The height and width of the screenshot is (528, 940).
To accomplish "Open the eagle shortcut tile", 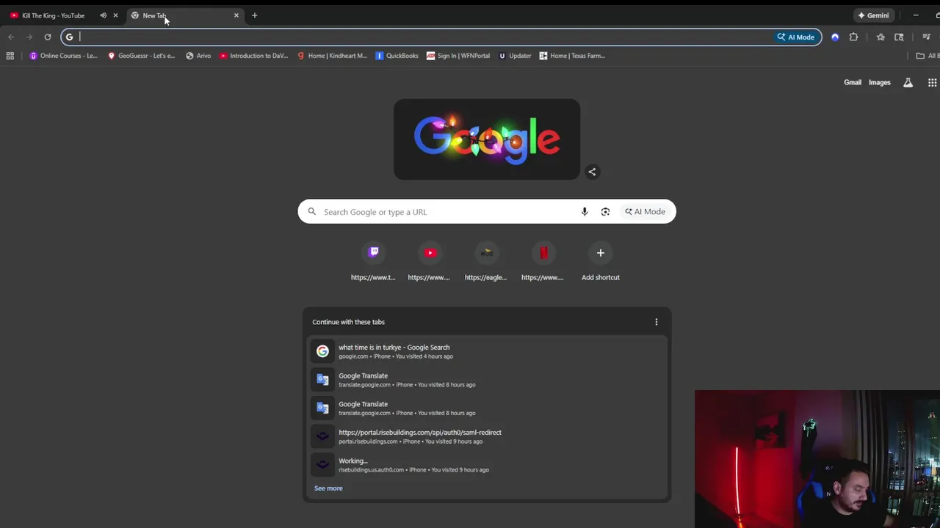I will 486,262.
